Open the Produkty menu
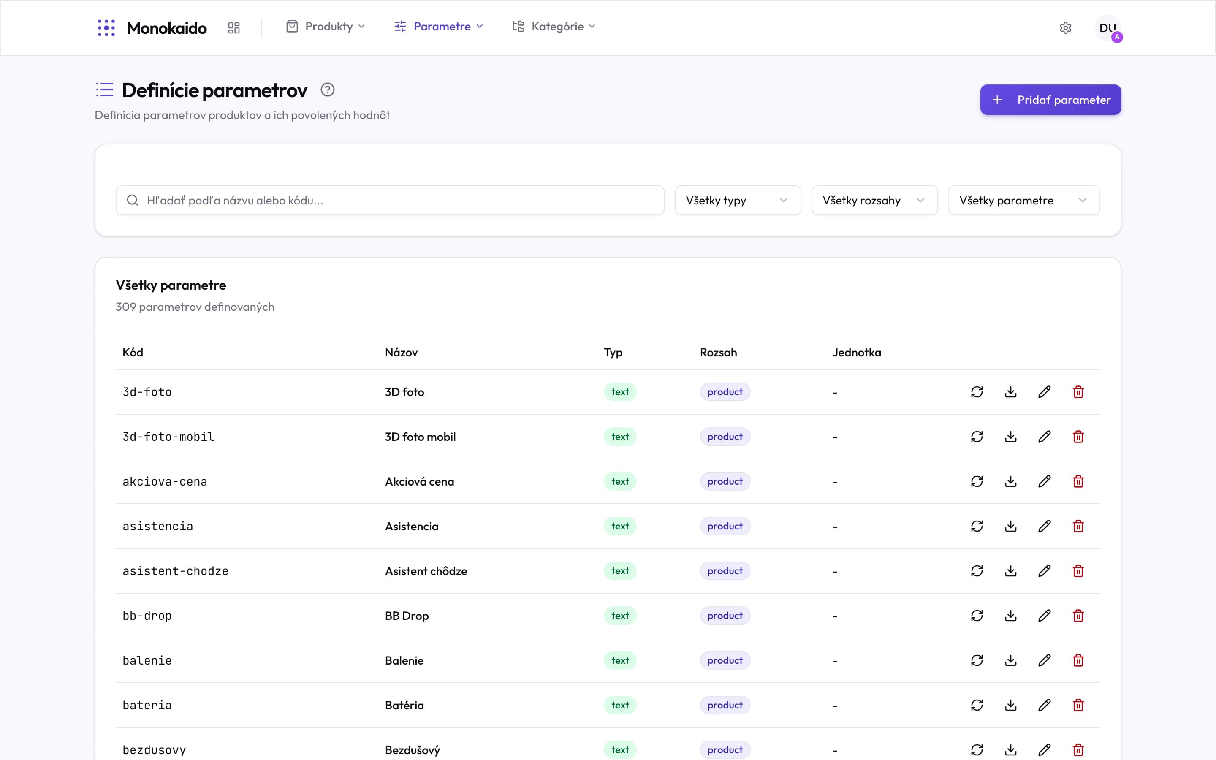This screenshot has height=760, width=1216. tap(326, 27)
